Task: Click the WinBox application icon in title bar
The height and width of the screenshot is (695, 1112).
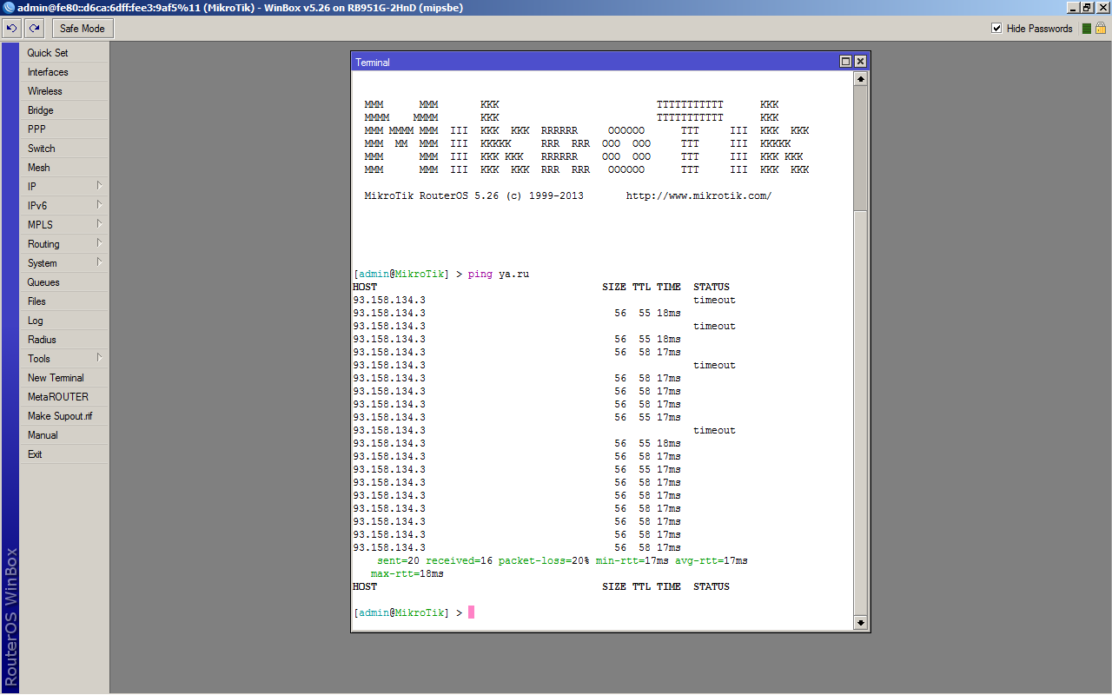Action: [x=9, y=8]
